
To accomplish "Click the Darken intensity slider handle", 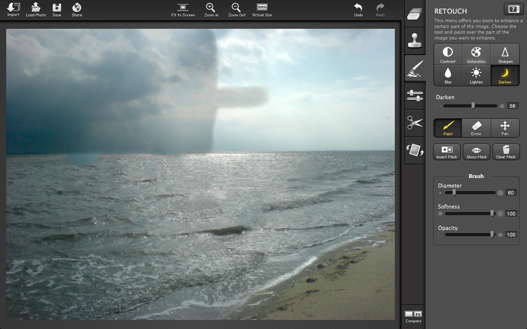I will tap(473, 106).
